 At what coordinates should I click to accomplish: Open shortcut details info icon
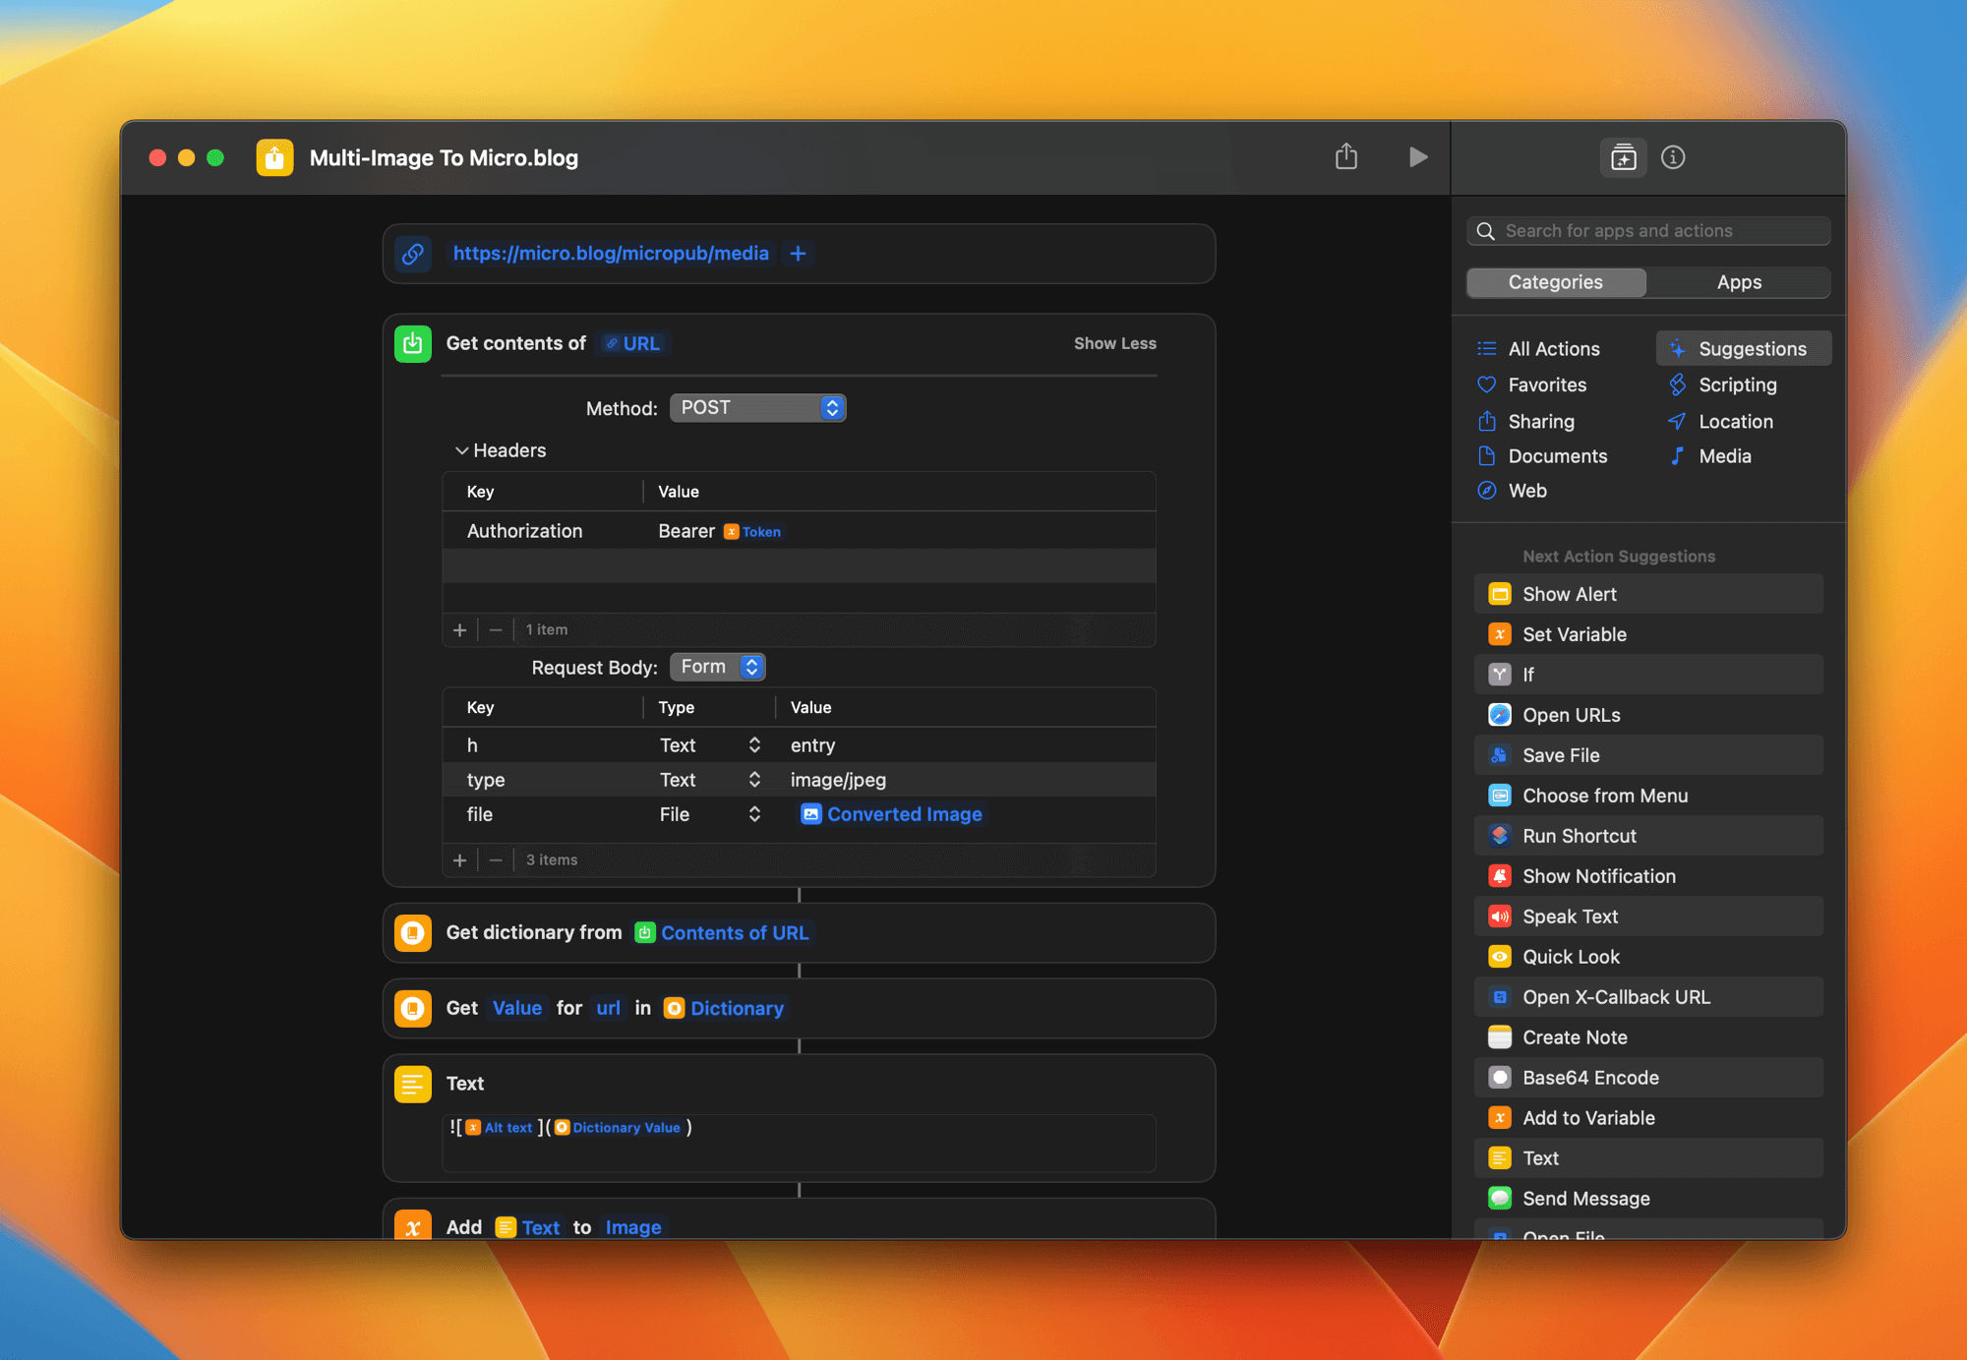pos(1673,157)
